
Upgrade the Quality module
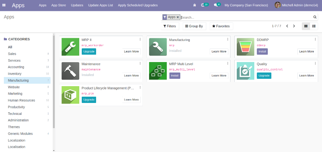pyautogui.click(x=264, y=76)
